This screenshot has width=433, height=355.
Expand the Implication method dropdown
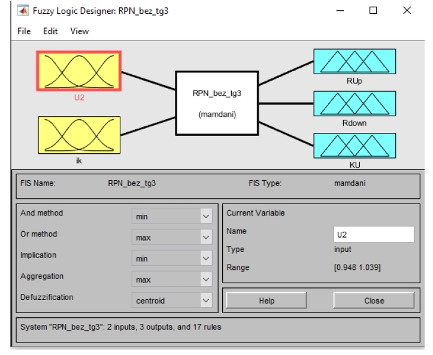pyautogui.click(x=172, y=257)
